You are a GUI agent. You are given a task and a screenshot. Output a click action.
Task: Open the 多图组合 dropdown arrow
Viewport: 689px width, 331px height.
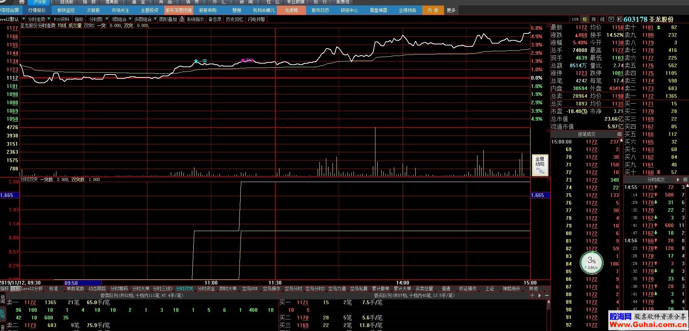tap(155, 19)
